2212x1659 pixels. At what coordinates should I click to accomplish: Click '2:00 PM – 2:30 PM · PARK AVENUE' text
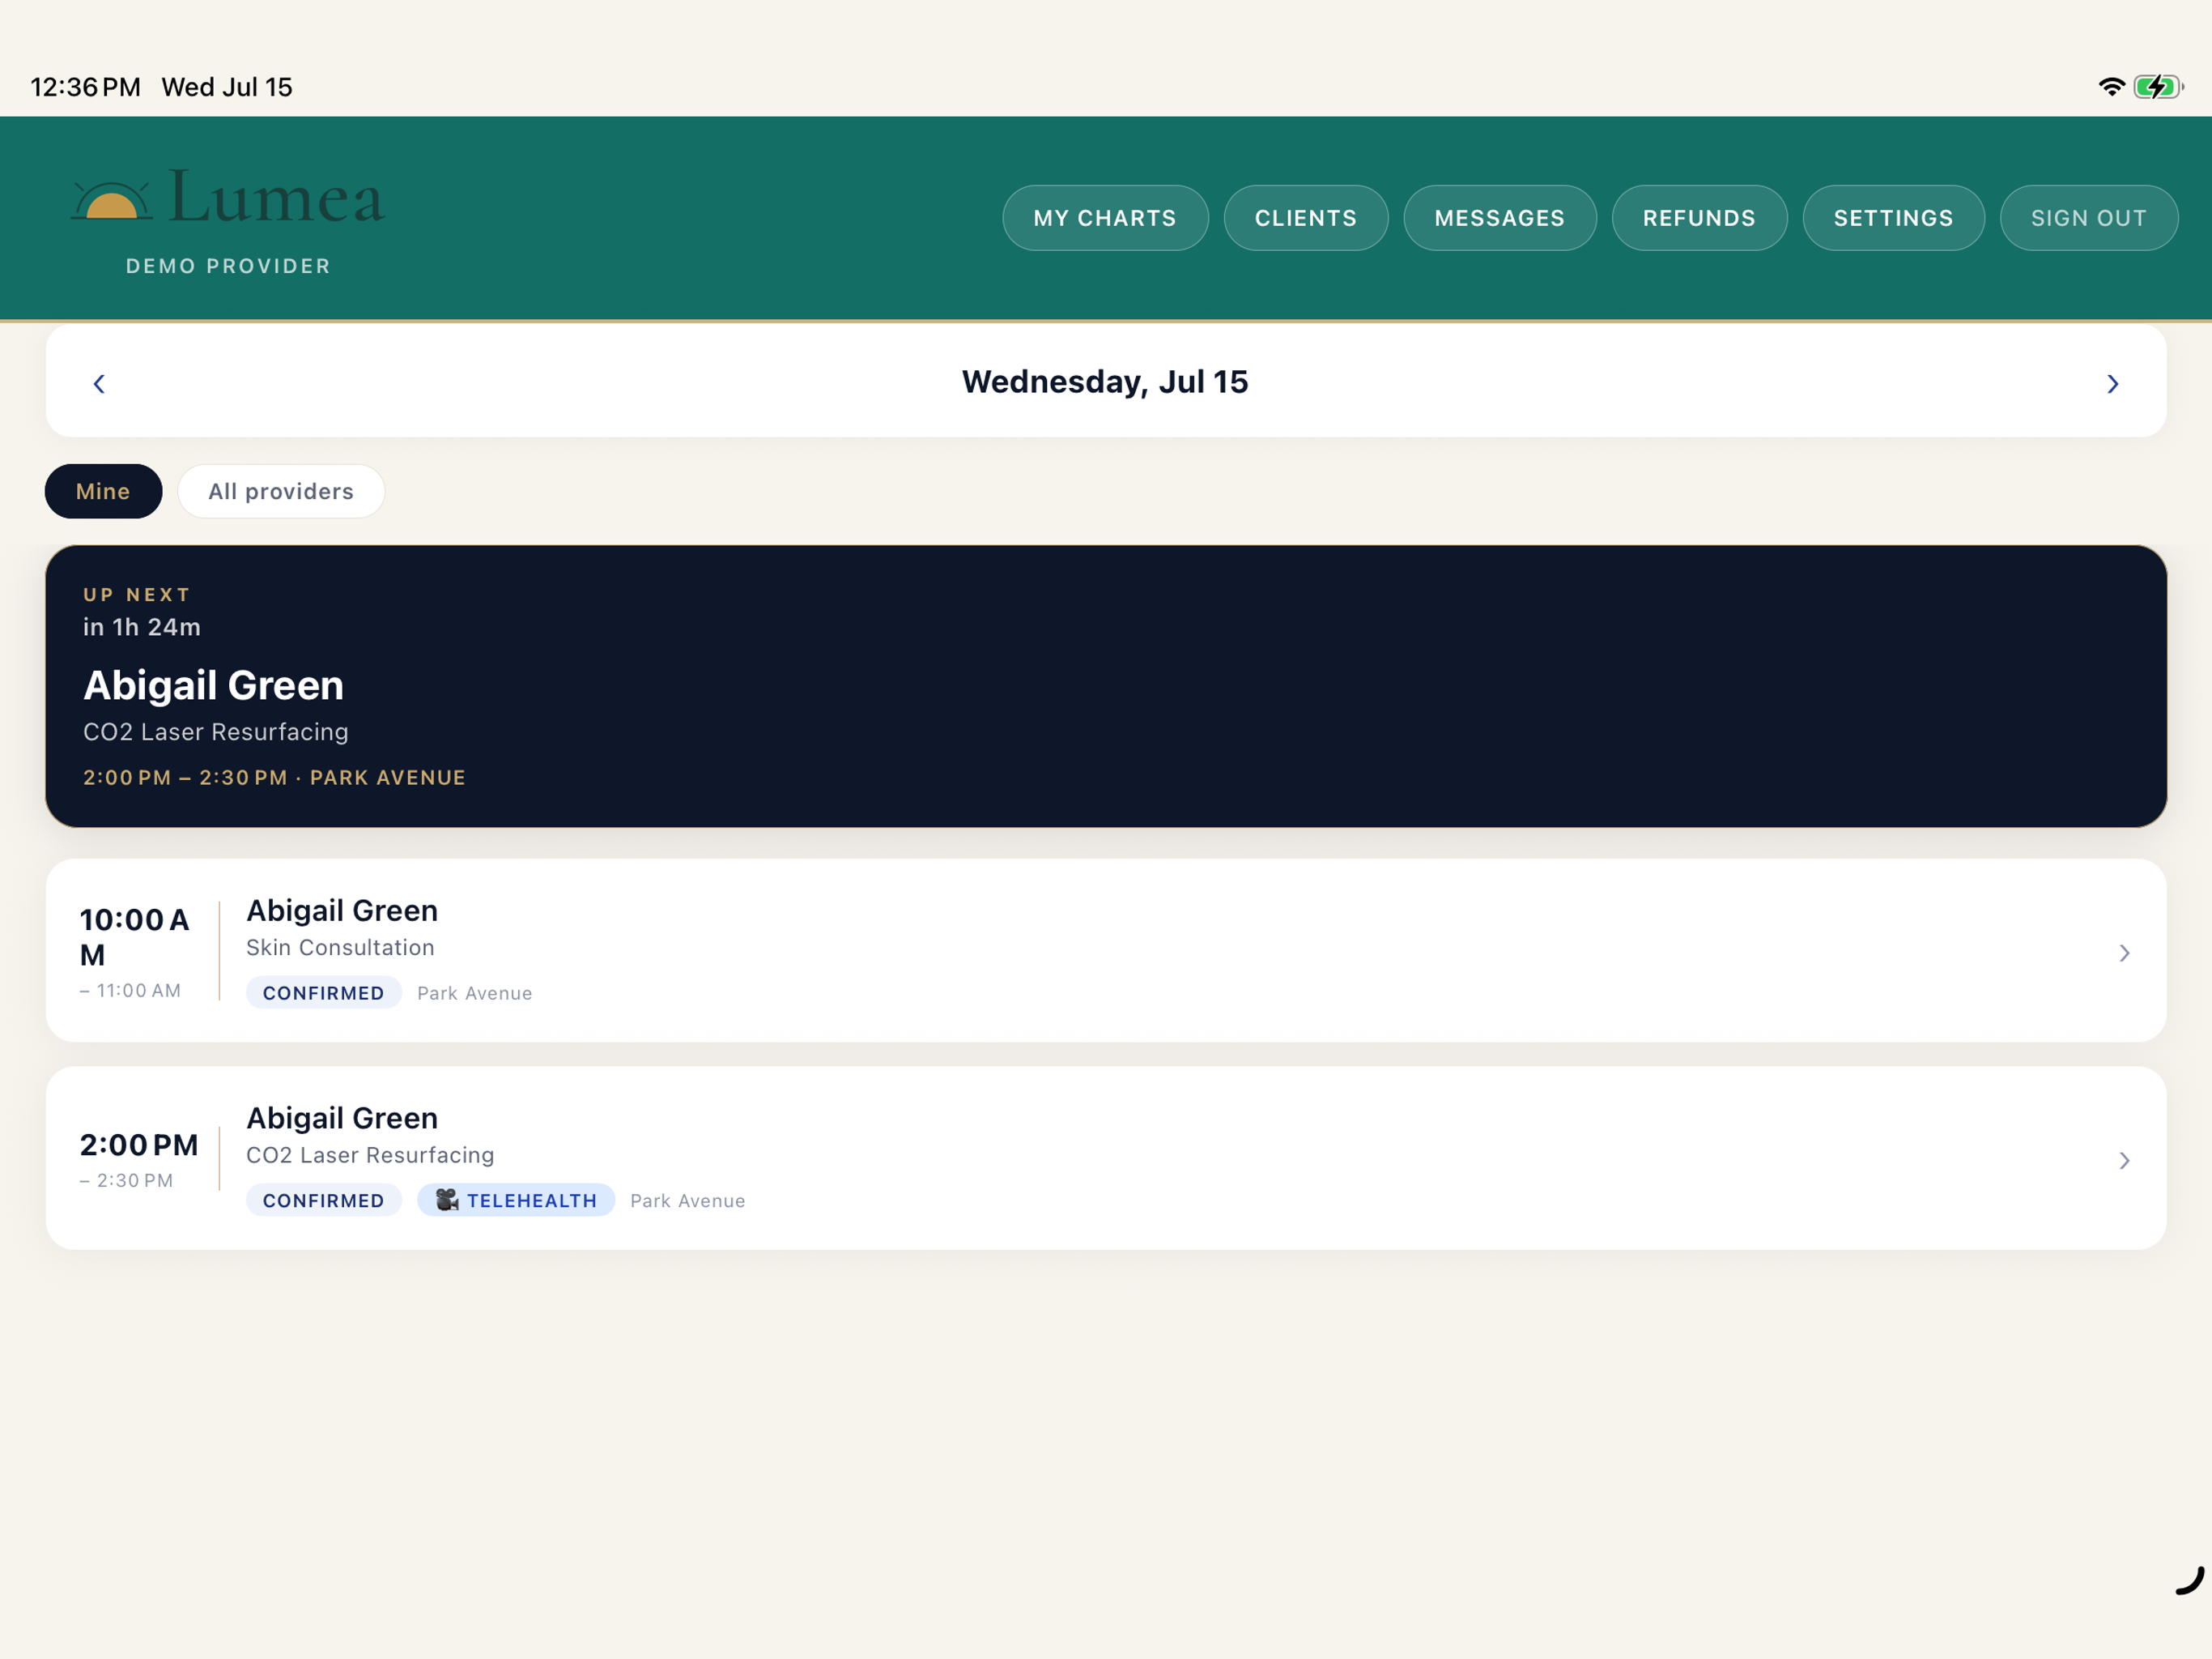point(274,778)
